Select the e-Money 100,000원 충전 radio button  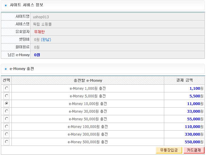6,126
